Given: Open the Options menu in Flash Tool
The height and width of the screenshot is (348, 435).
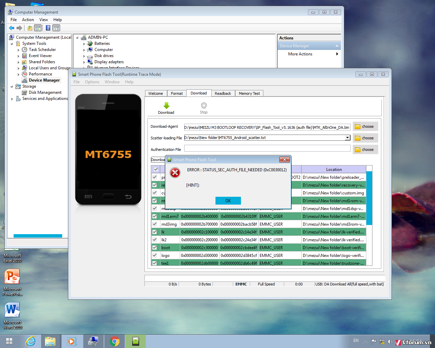Looking at the screenshot, I should point(92,82).
